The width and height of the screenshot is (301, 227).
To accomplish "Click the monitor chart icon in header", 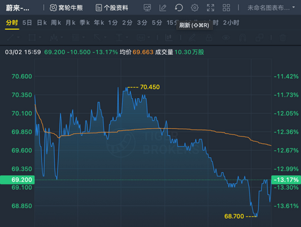I will 147,8.
